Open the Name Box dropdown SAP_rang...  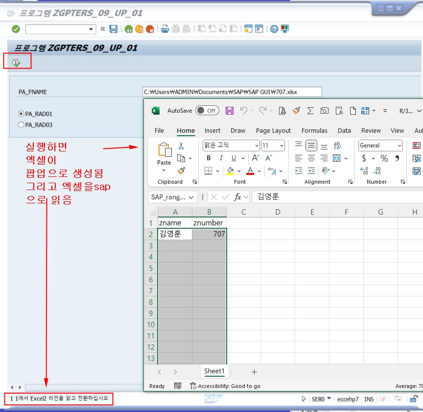191,197
